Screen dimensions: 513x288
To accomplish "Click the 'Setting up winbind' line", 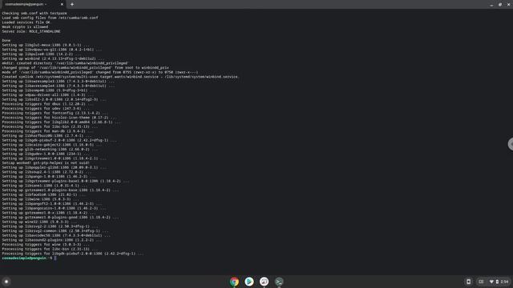I will [53, 58].
